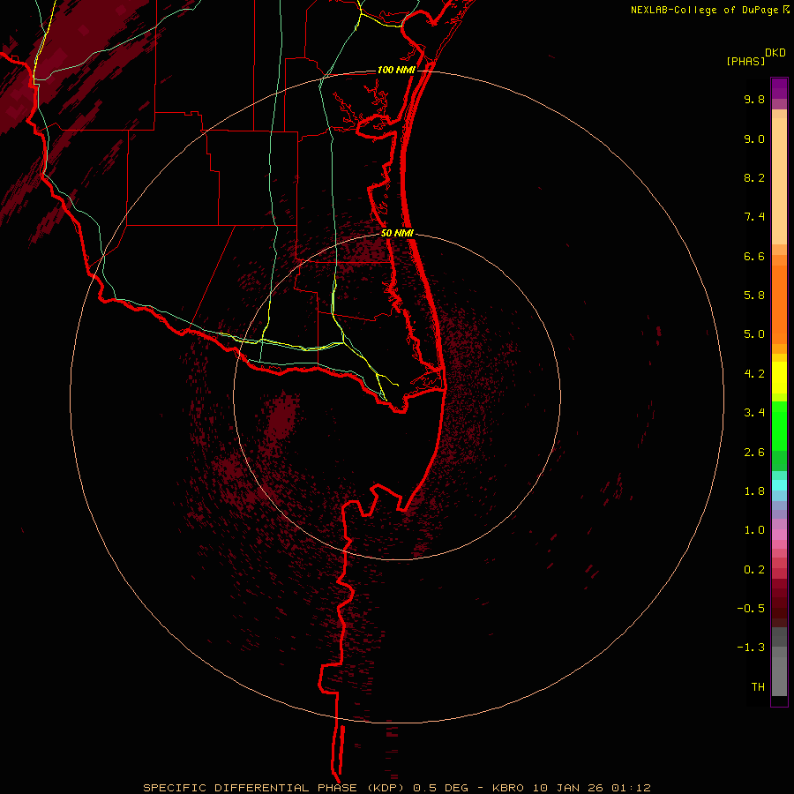Click the 7.4 legend value
The width and height of the screenshot is (794, 794).
754,217
